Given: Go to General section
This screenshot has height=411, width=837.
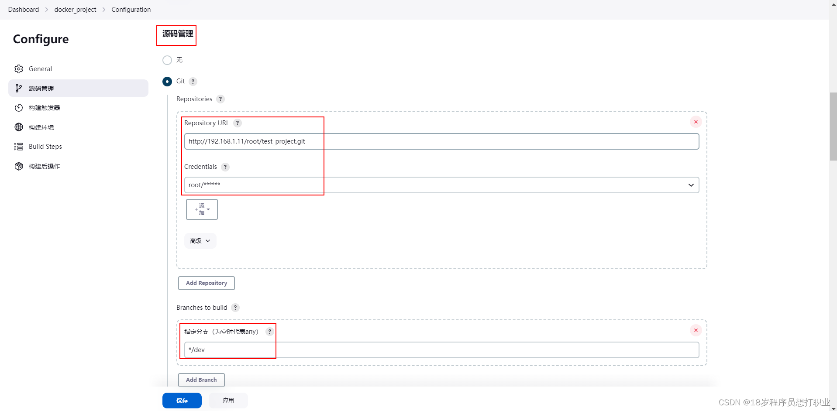Looking at the screenshot, I should tap(78, 69).
